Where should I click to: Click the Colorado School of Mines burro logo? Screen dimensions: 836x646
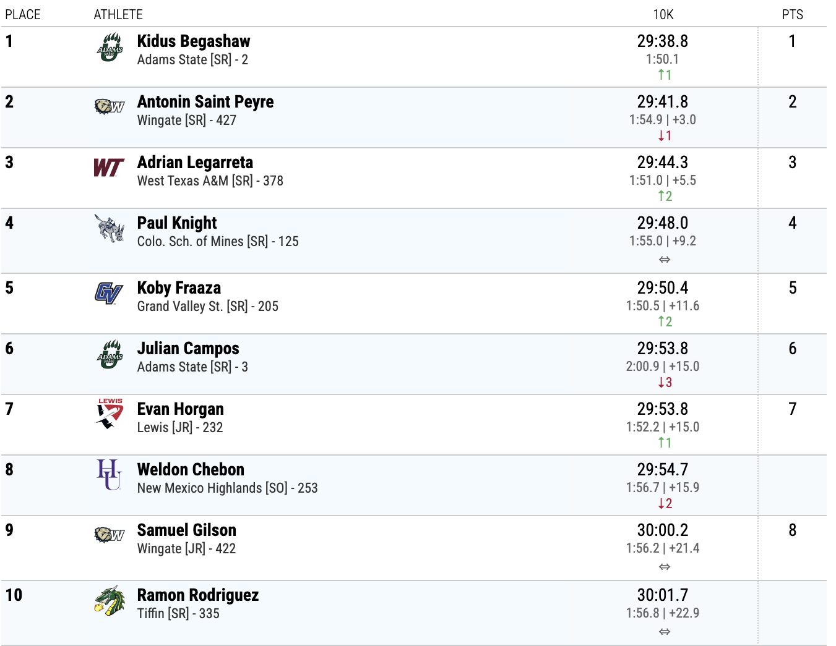[110, 229]
